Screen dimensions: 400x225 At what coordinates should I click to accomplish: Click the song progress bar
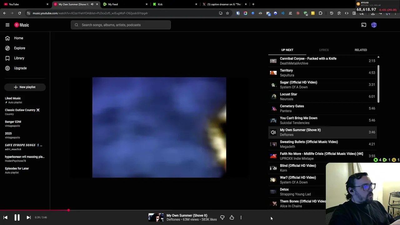pyautogui.click(x=200, y=210)
